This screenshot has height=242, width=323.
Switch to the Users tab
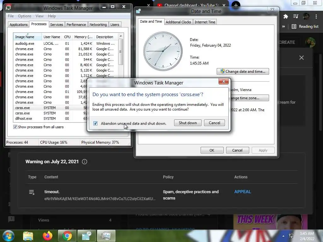(115, 25)
